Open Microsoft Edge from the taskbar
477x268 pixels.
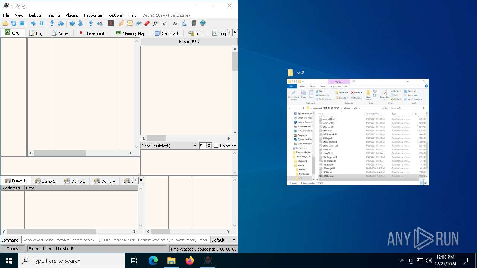[x=153, y=261]
